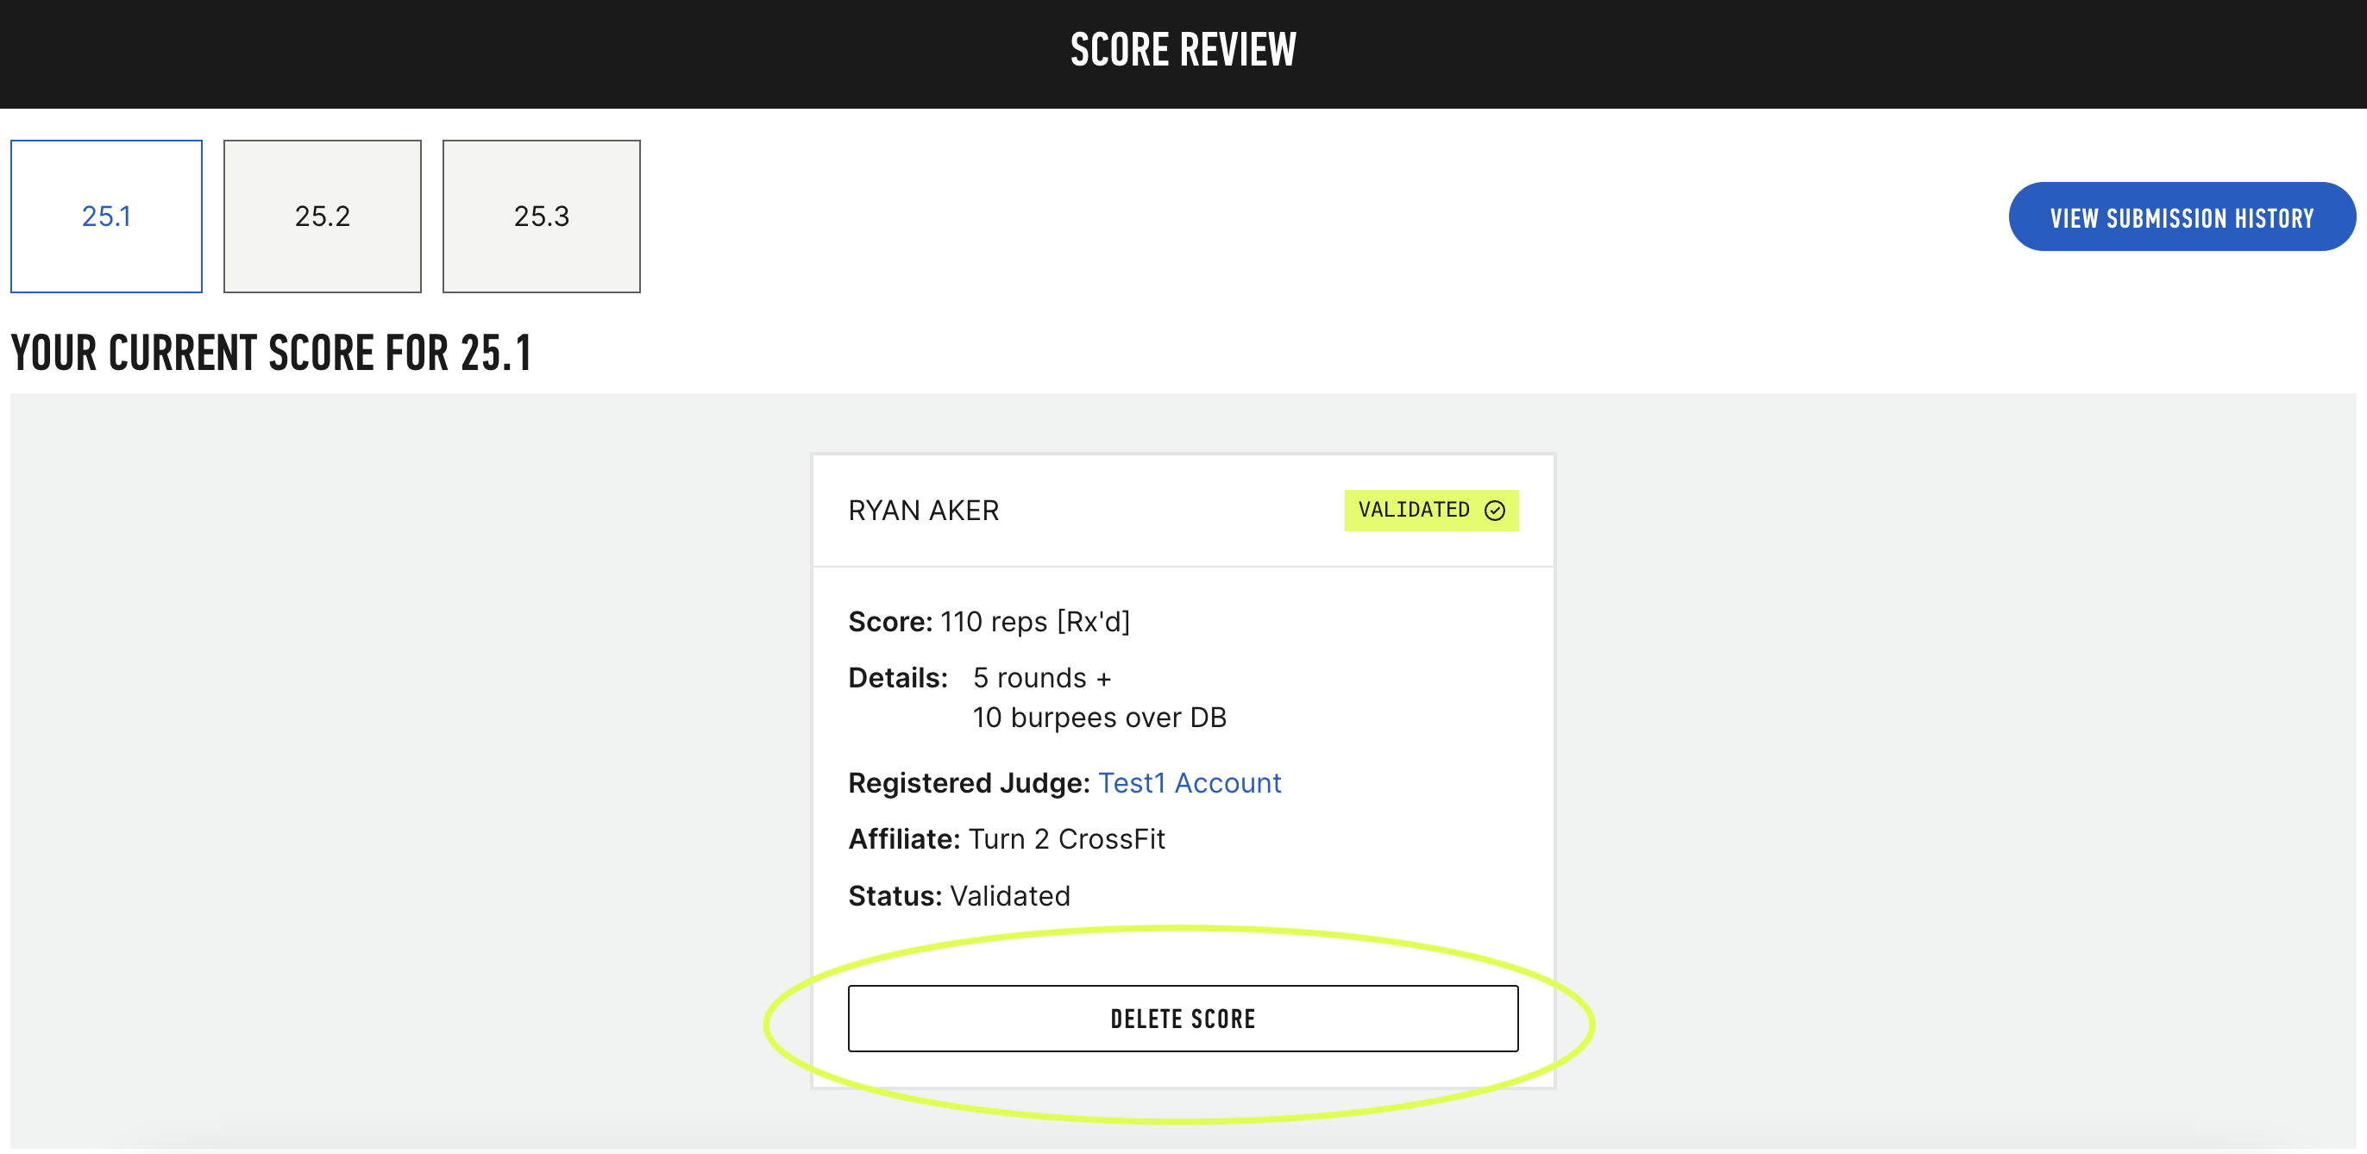Click YOUR CURRENT SCORE FOR 25.1 heading
The width and height of the screenshot is (2367, 1154).
(273, 350)
